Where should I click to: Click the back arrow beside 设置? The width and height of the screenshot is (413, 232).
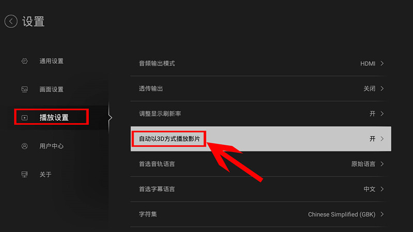tap(11, 21)
